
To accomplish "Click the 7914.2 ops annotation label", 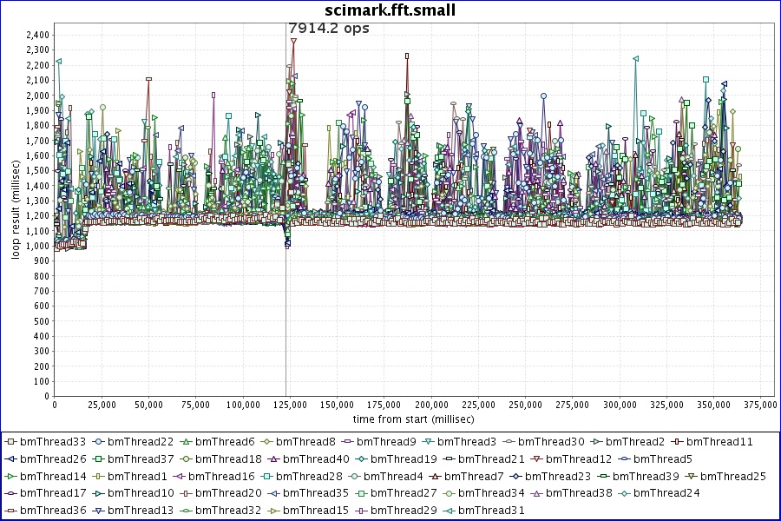I will click(x=329, y=29).
